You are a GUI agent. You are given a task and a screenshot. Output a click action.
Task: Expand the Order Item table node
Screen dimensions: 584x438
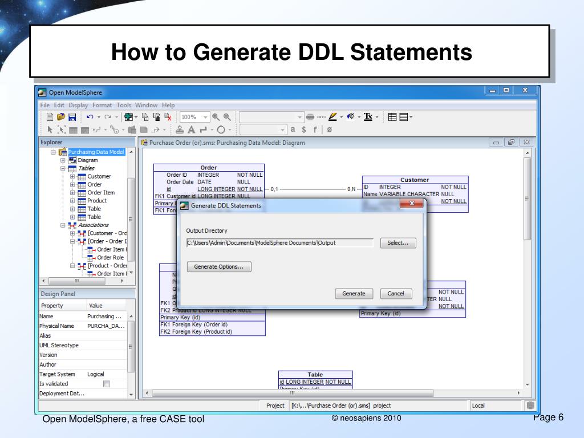point(72,193)
